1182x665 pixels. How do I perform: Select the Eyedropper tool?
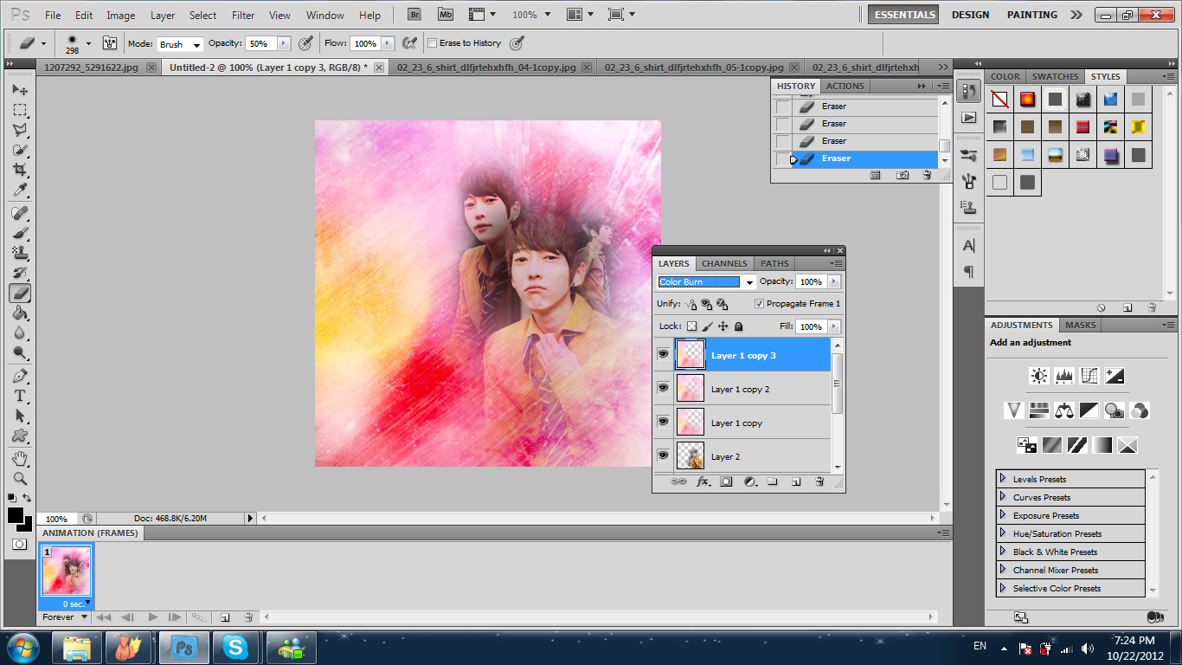[x=20, y=190]
